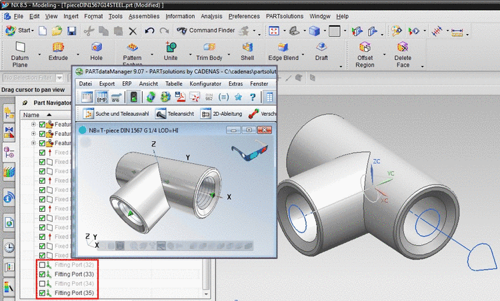The width and height of the screenshot is (500, 301).
Task: Open the Datum Plane dropdown arrow
Action: (x=39, y=55)
